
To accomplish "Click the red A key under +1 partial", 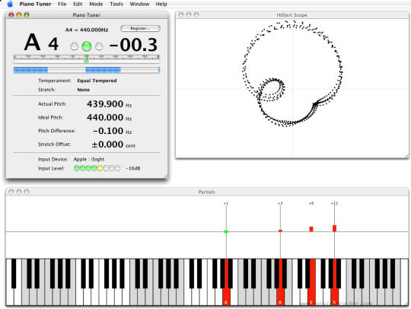I will pos(227,297).
